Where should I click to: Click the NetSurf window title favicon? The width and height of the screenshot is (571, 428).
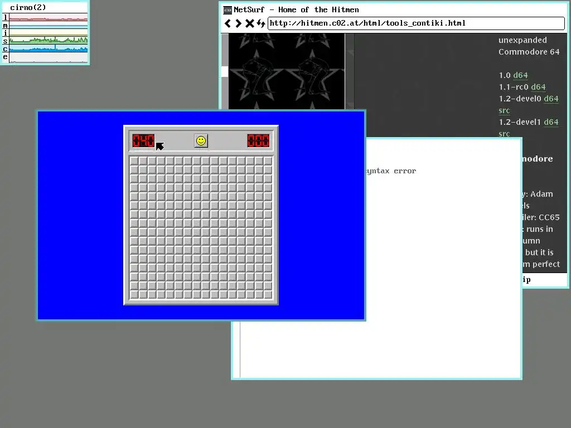point(228,10)
